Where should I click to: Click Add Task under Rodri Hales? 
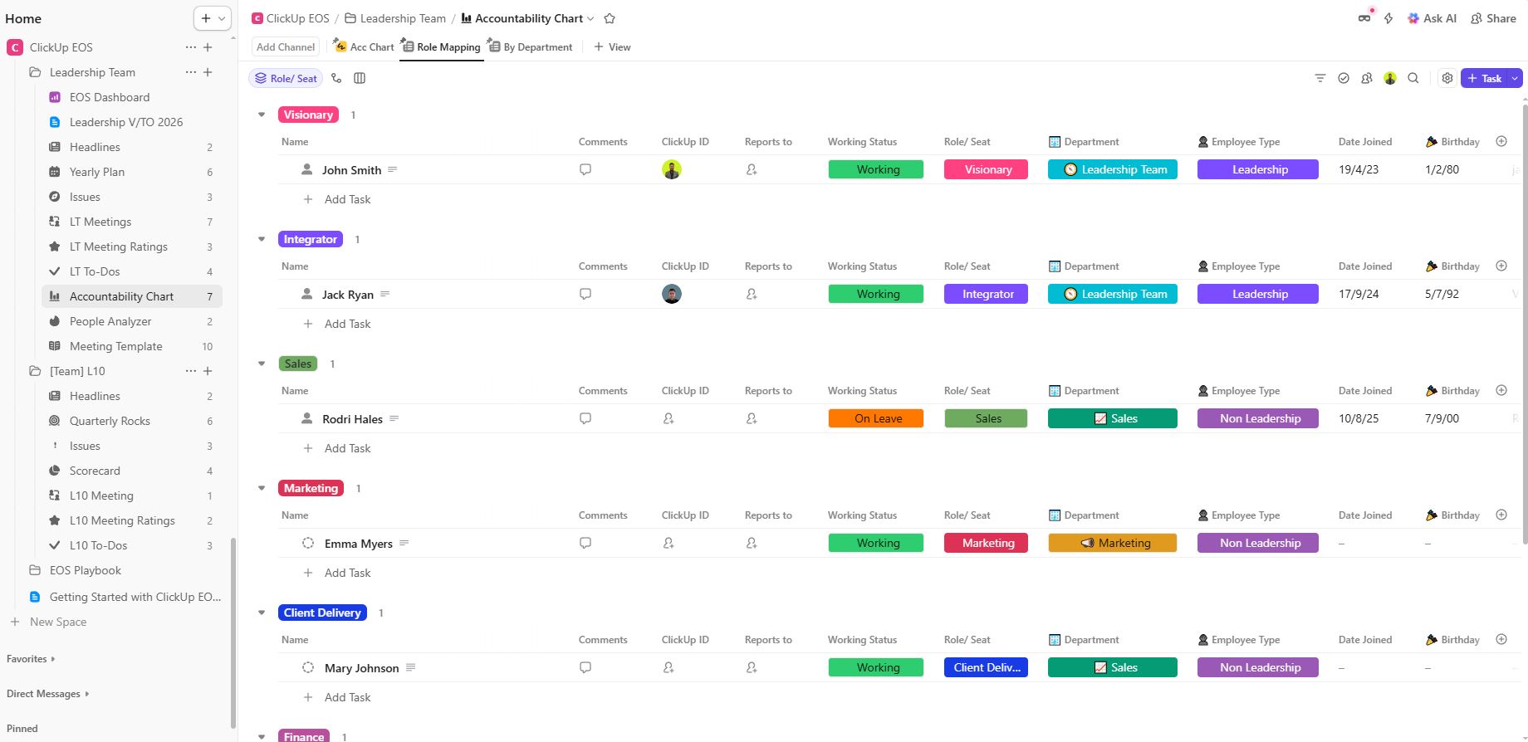(347, 448)
